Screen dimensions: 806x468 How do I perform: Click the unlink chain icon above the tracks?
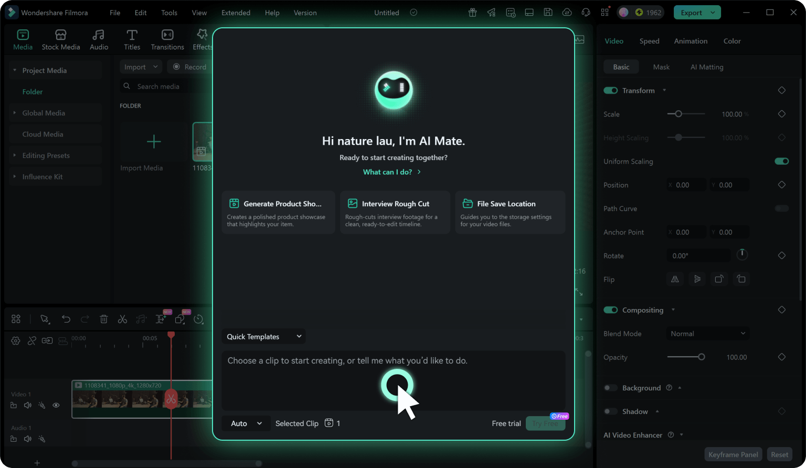32,341
